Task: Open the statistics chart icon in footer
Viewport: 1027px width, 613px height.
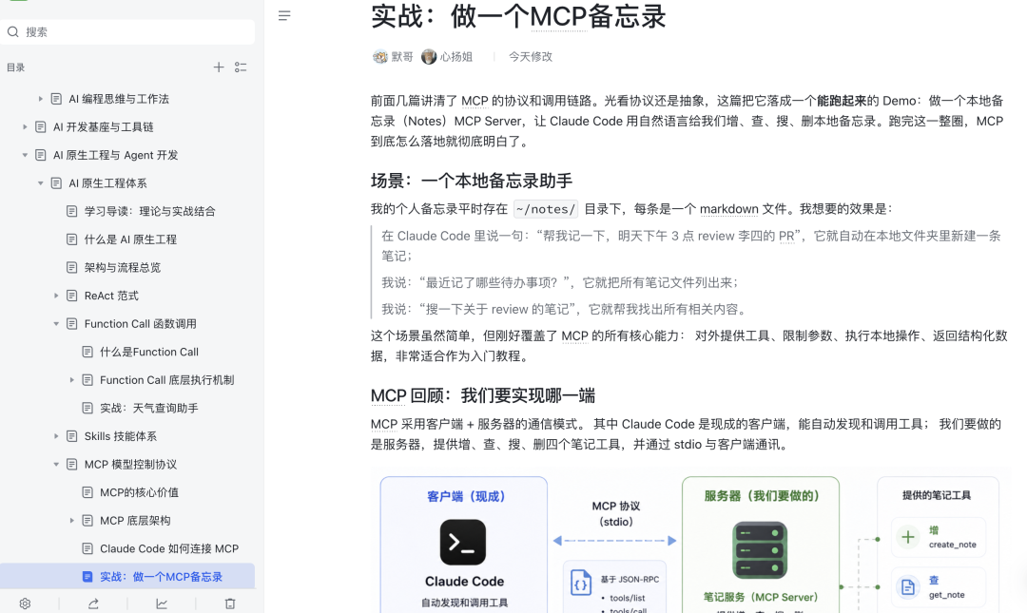Action: pyautogui.click(x=161, y=603)
